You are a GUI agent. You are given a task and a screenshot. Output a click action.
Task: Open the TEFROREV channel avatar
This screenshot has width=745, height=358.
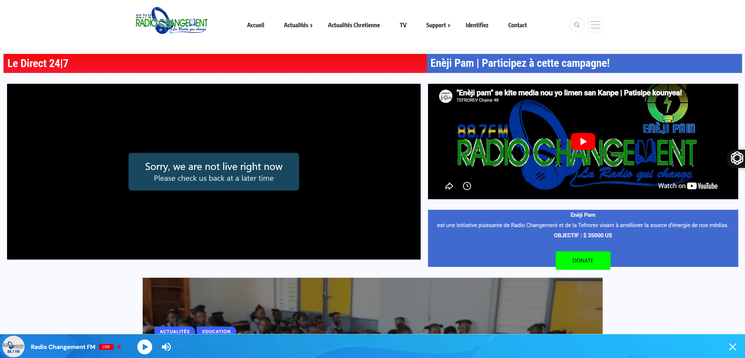[x=446, y=96]
